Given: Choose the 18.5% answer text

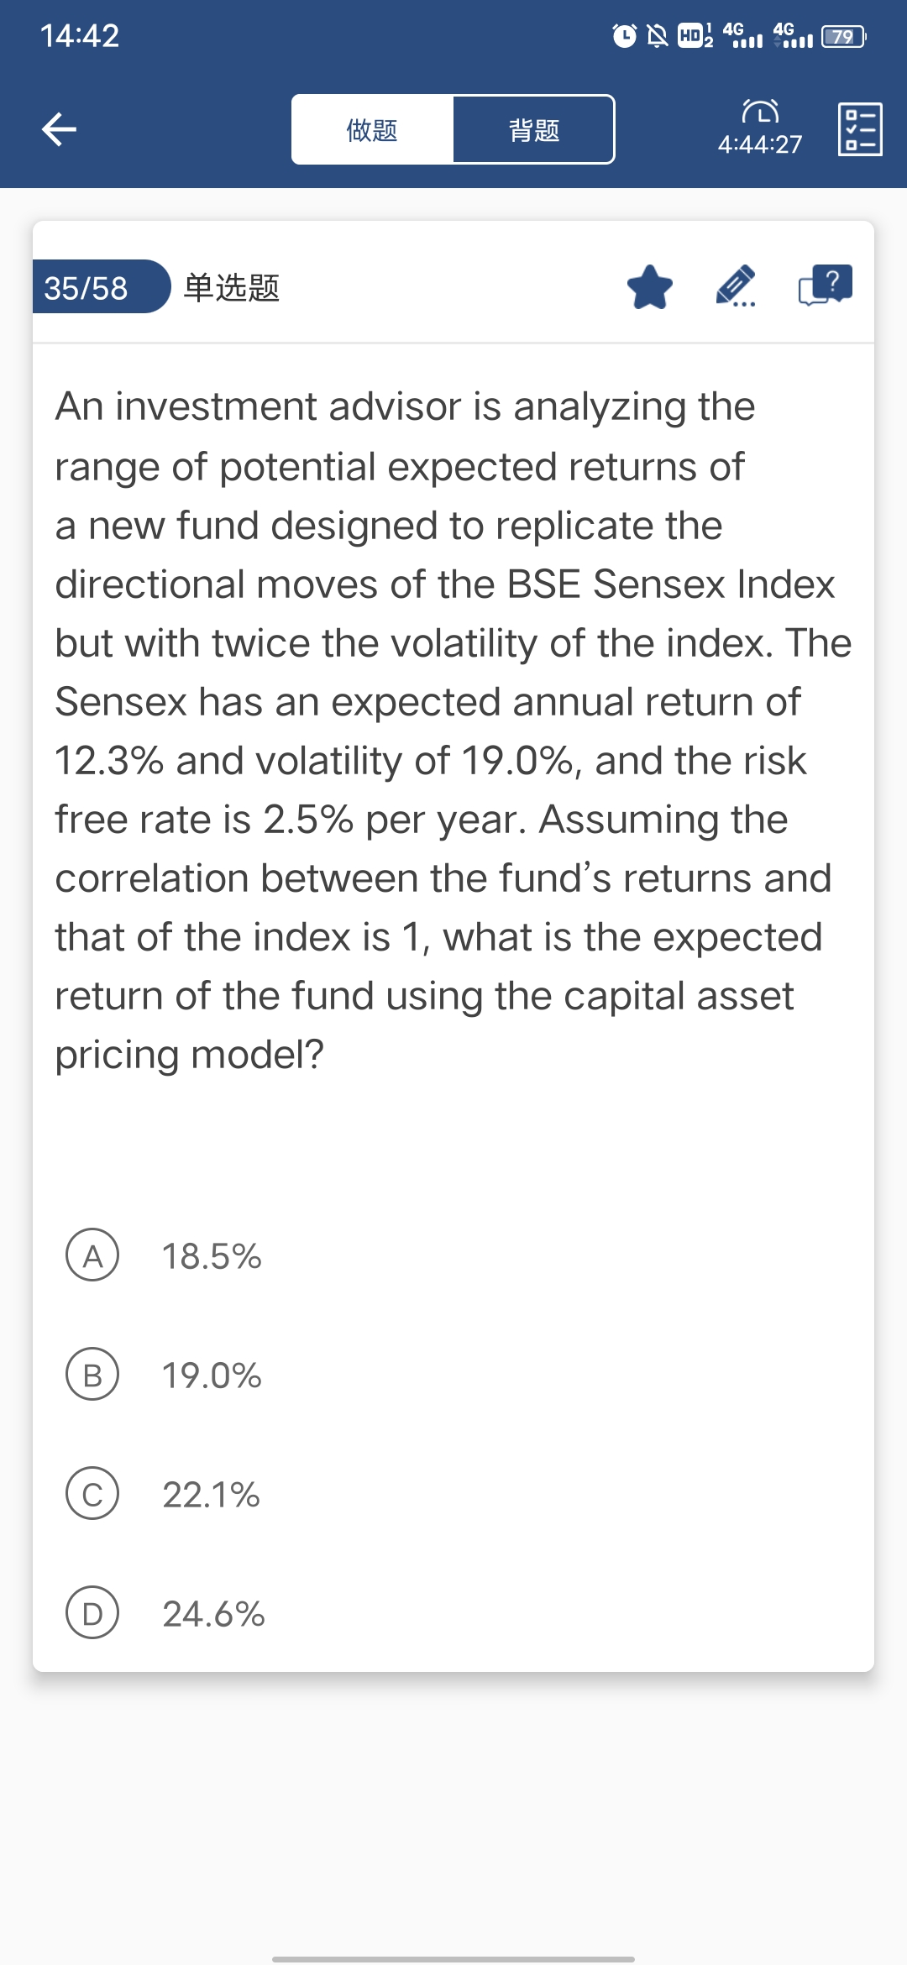Looking at the screenshot, I should (x=212, y=1256).
